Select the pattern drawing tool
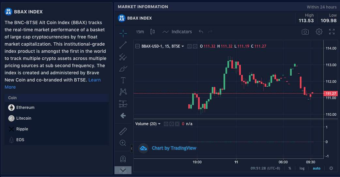340x177 pixels. point(123,92)
